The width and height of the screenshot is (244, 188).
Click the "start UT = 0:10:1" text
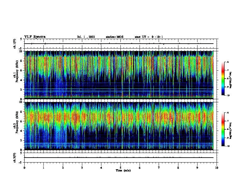(149, 37)
